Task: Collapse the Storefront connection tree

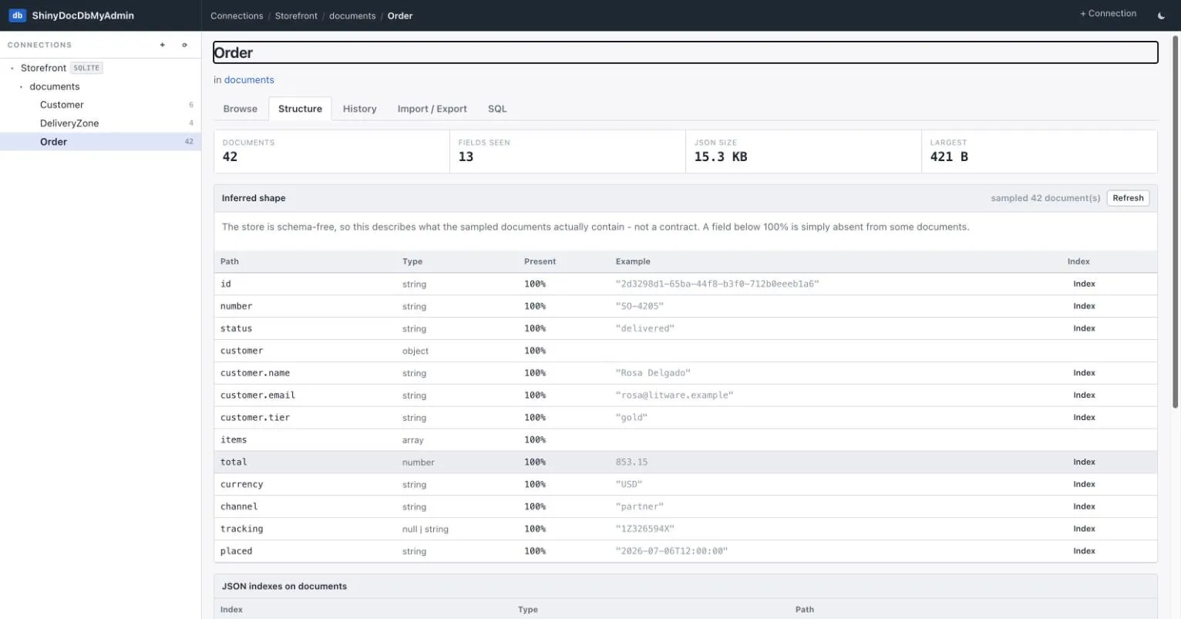Action: pos(12,68)
